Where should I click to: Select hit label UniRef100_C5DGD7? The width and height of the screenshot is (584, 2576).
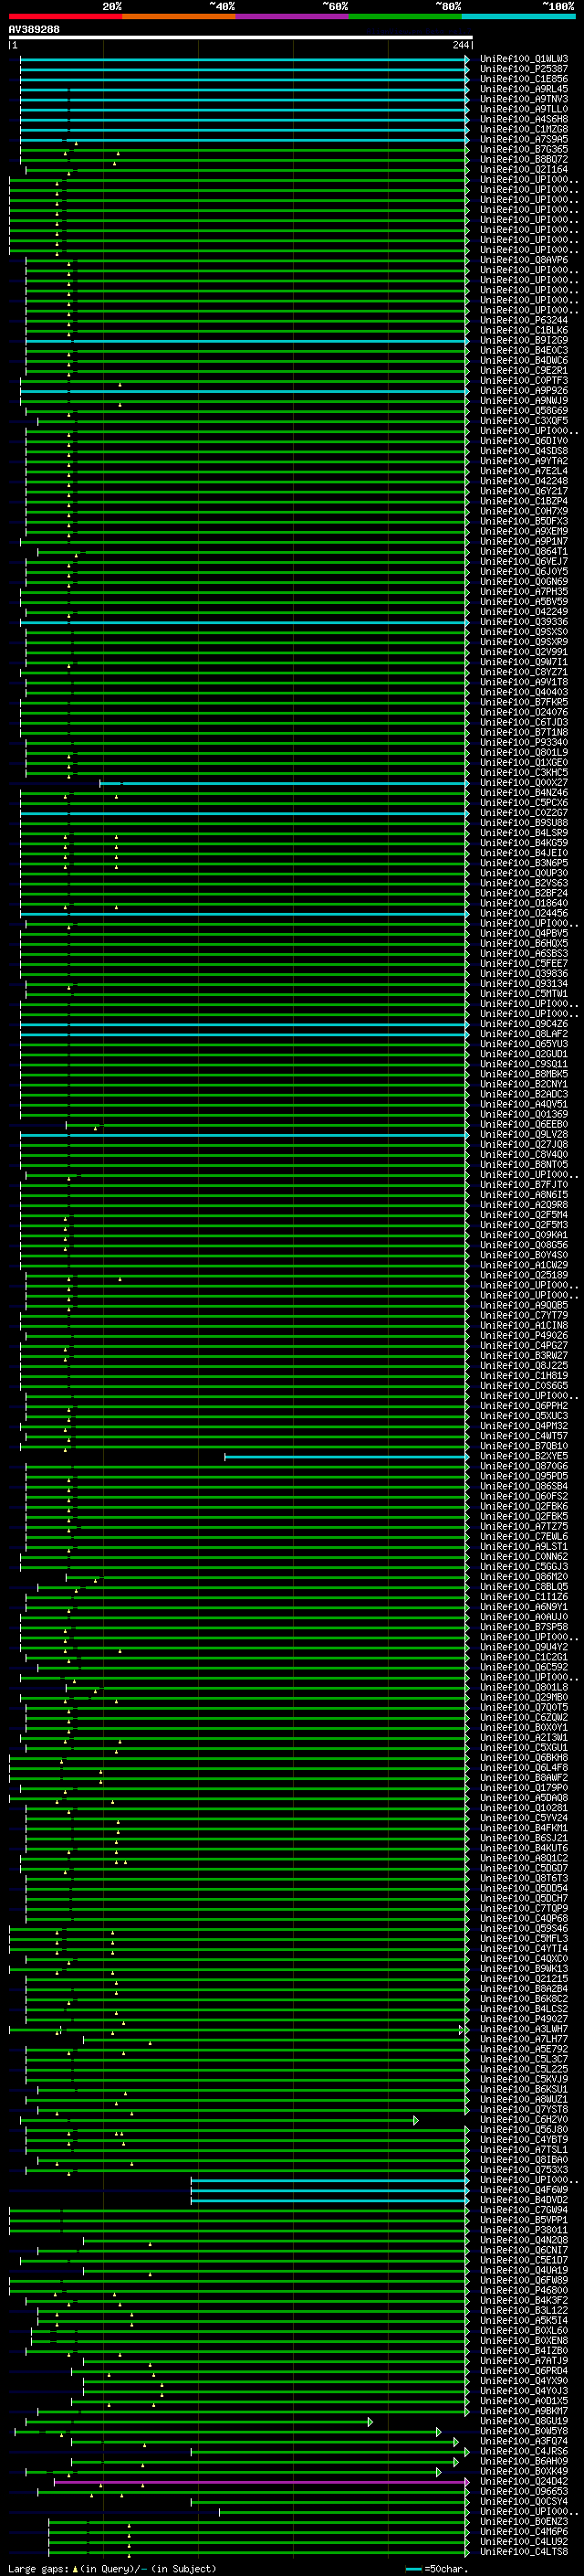524,1868
